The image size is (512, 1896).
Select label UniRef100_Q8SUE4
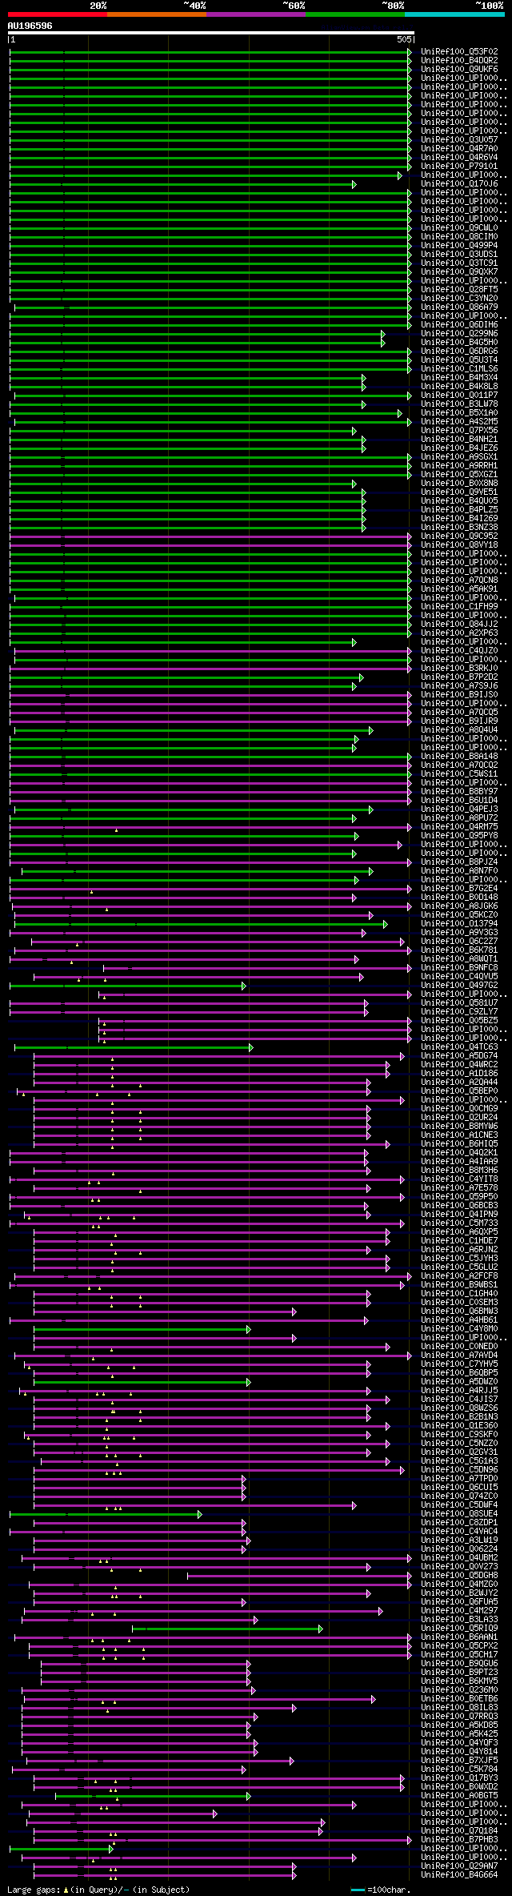pyautogui.click(x=459, y=1514)
